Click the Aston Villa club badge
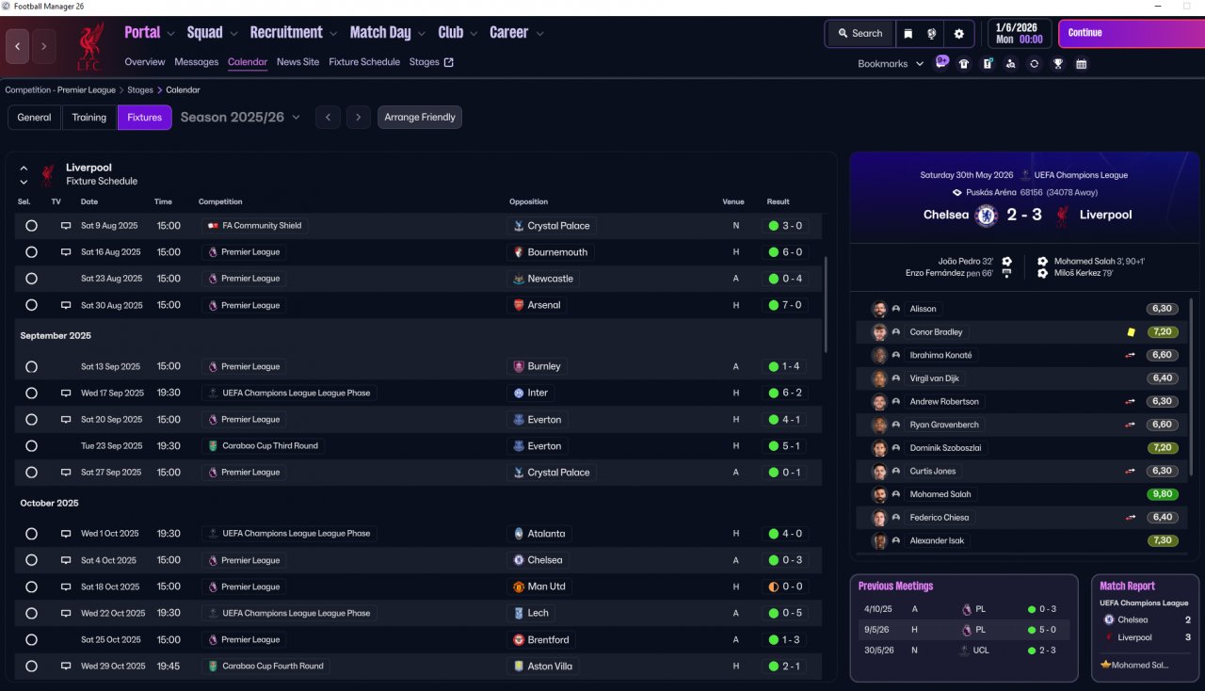Viewport: 1205px width, 691px height. pyautogui.click(x=518, y=667)
